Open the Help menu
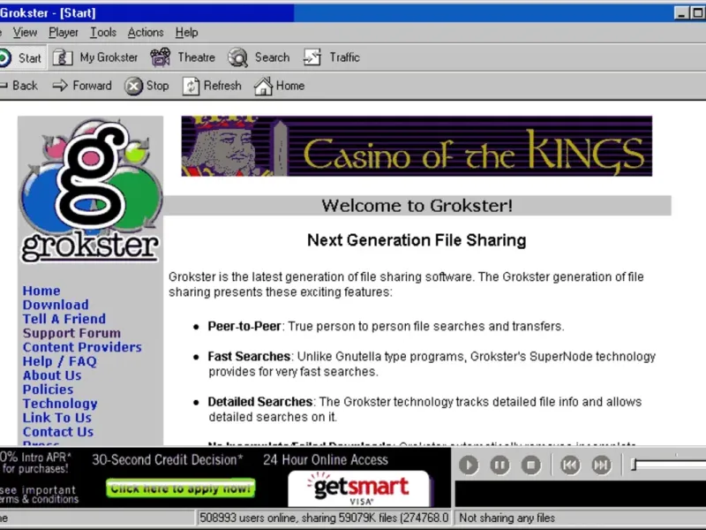The image size is (706, 530). 186,33
